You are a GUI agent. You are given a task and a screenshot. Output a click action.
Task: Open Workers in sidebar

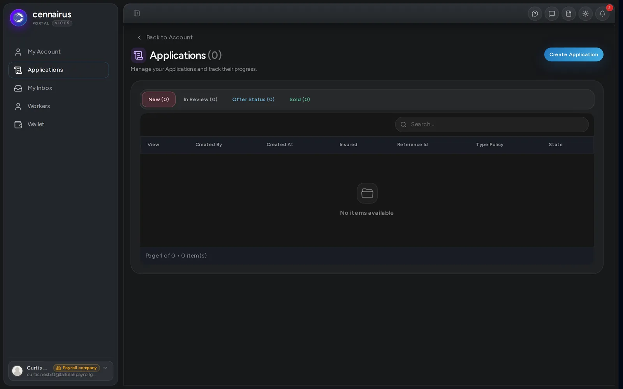click(x=58, y=106)
